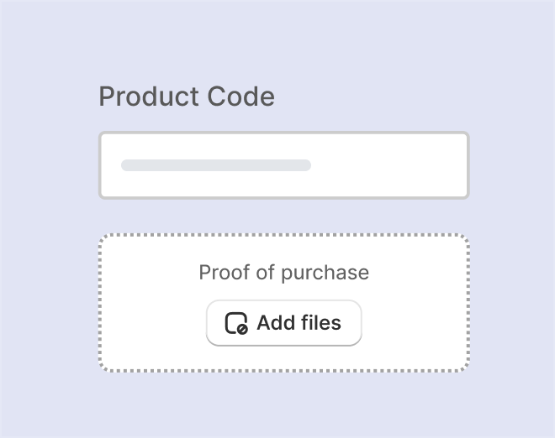Screen dimensions: 555x438
Task: Select the gray placeholder bar in input
Action: pyautogui.click(x=216, y=165)
